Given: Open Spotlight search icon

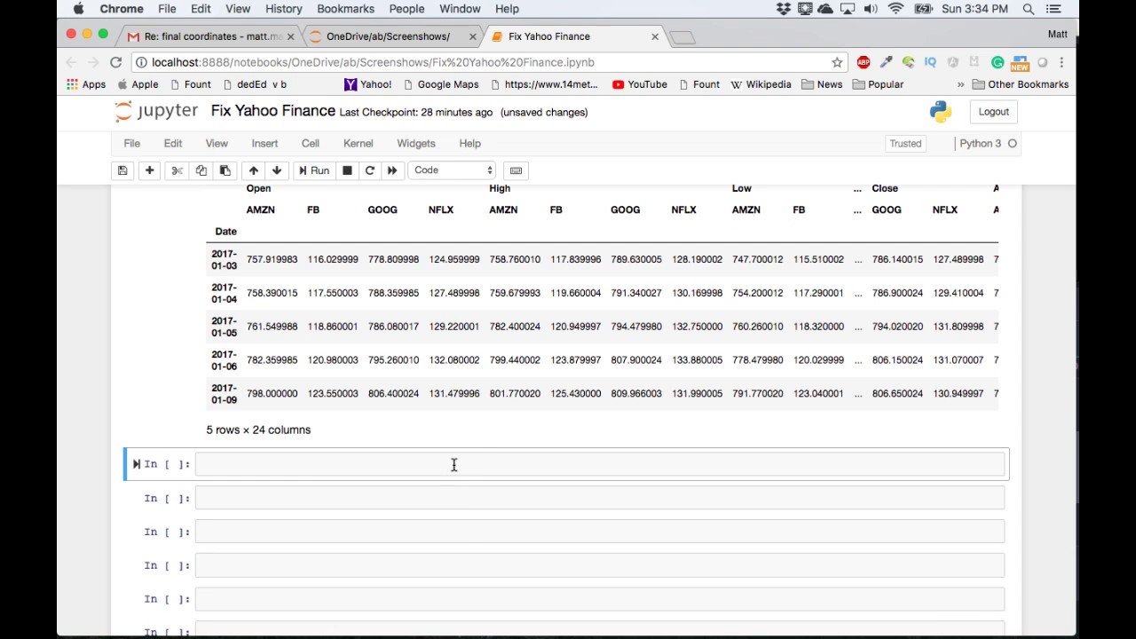Looking at the screenshot, I should pos(1029,9).
